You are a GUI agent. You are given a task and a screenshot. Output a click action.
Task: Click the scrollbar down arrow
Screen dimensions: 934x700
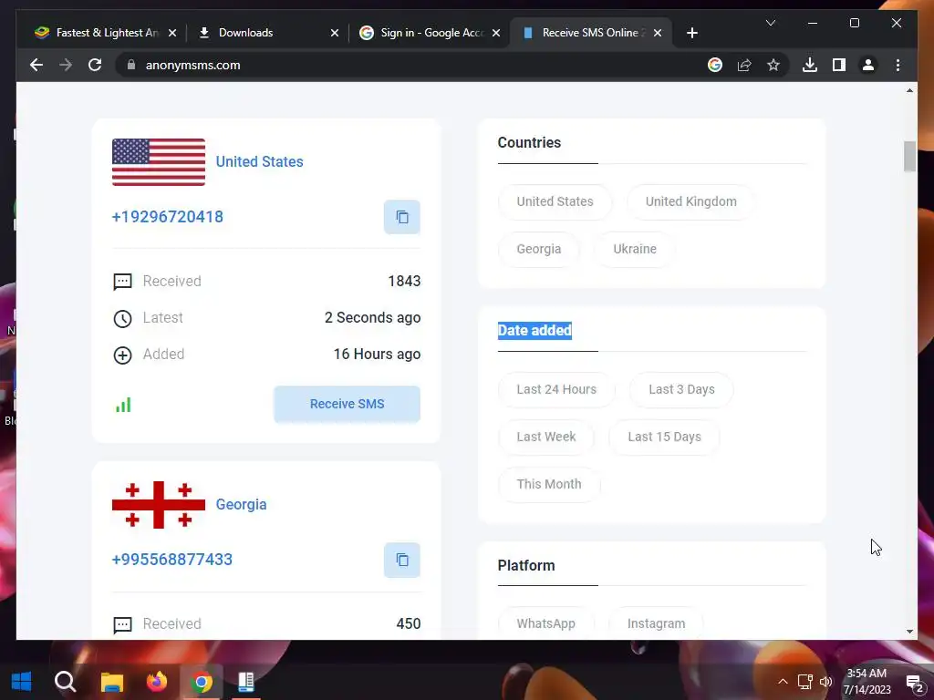[x=909, y=632]
